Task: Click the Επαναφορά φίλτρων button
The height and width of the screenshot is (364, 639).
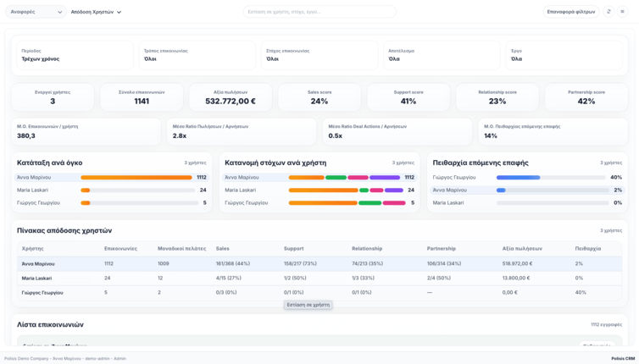Action: tap(571, 12)
